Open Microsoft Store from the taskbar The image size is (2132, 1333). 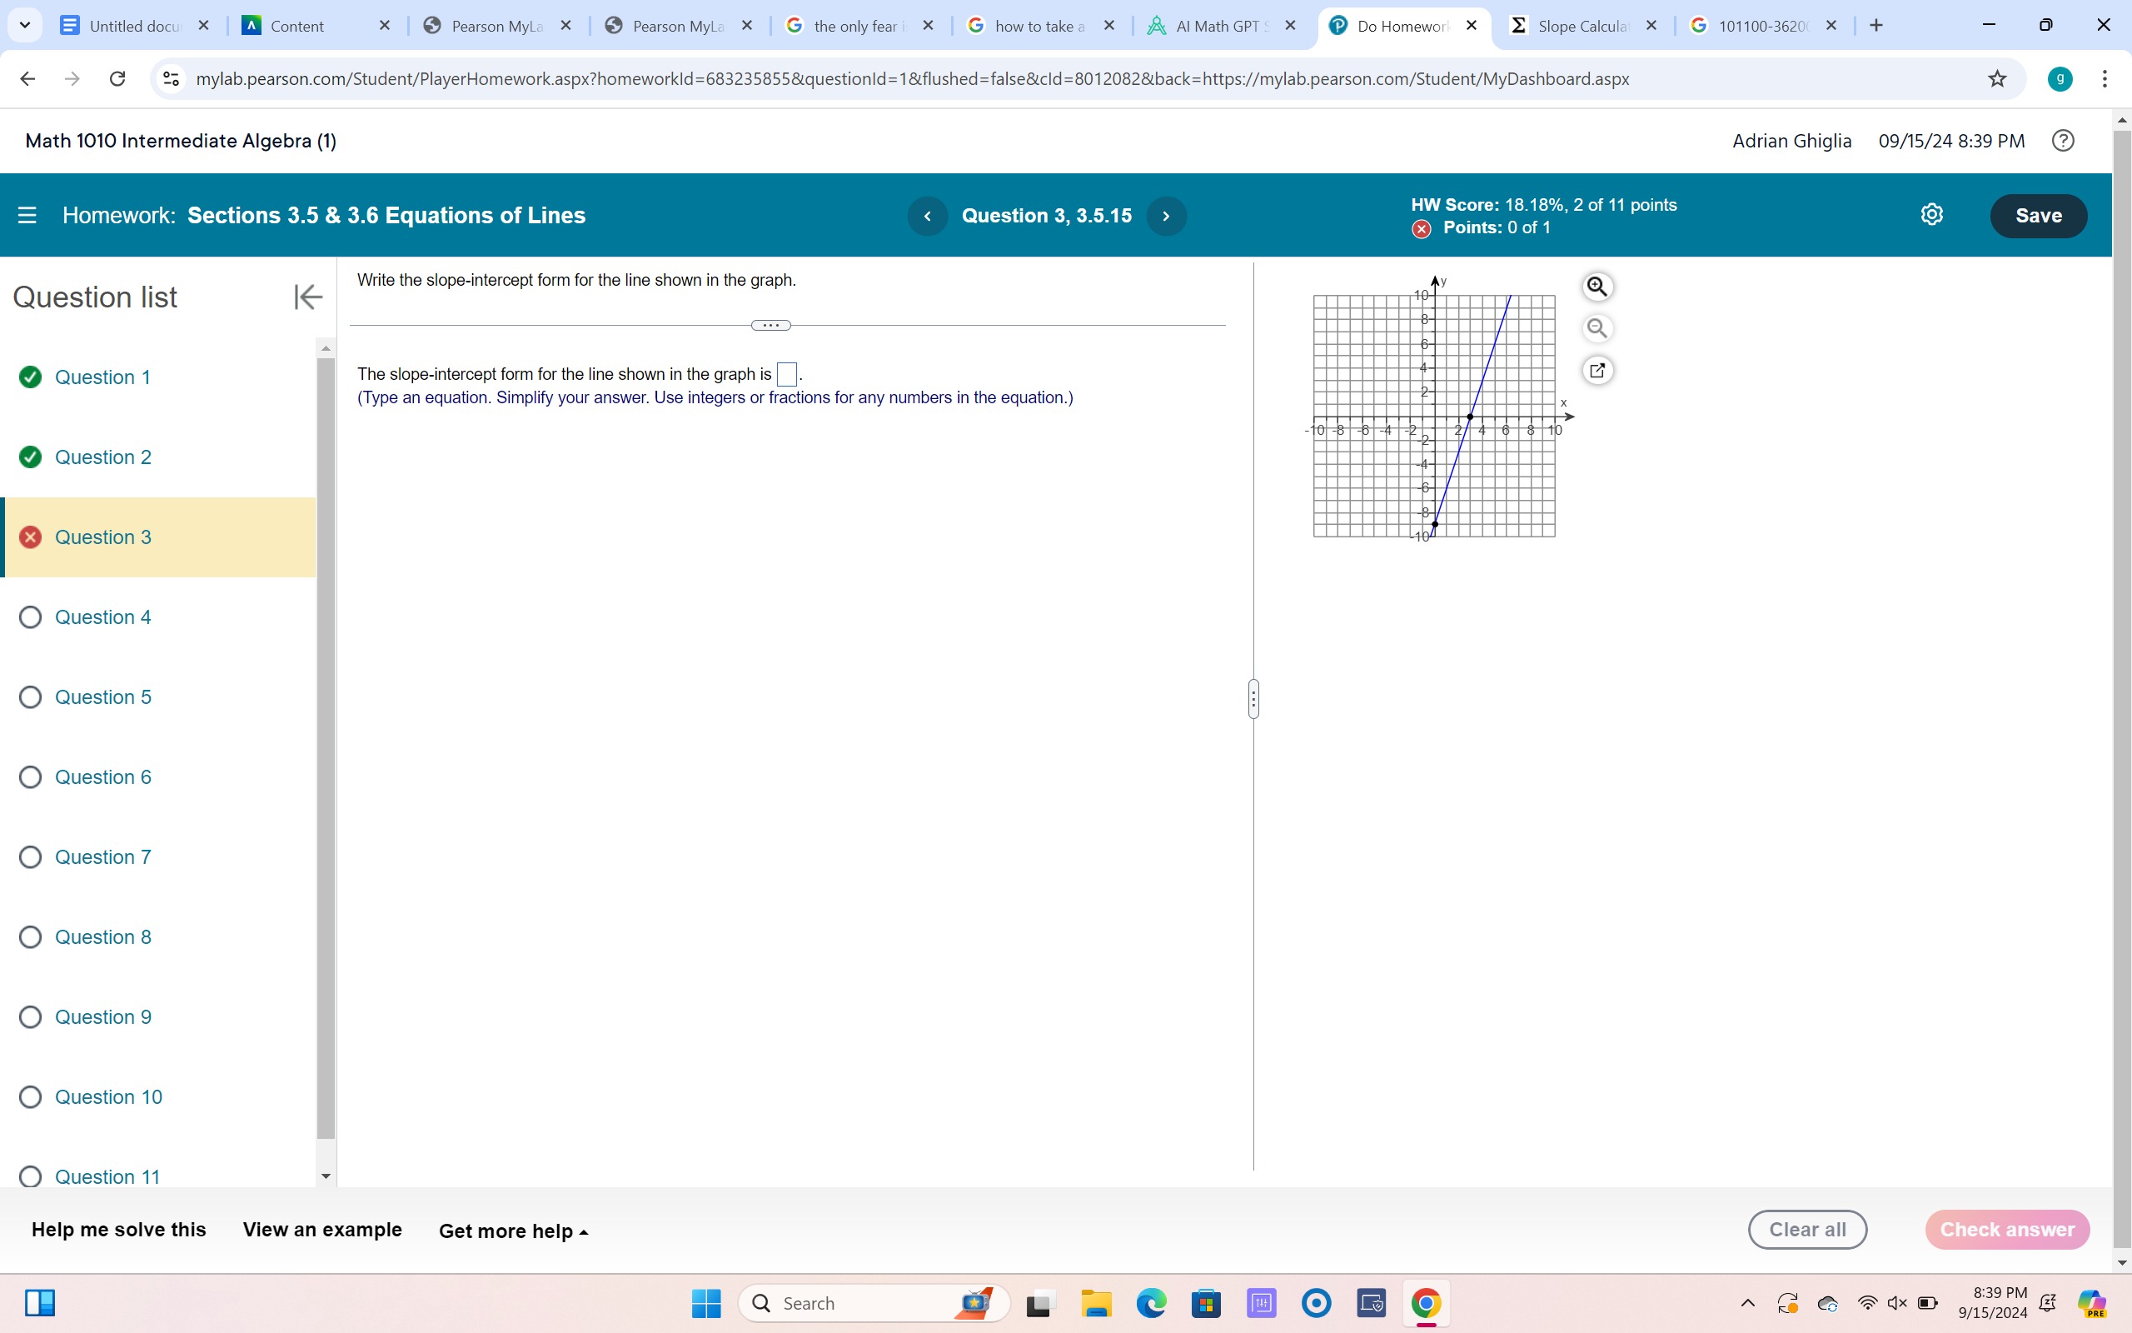[x=1206, y=1303]
